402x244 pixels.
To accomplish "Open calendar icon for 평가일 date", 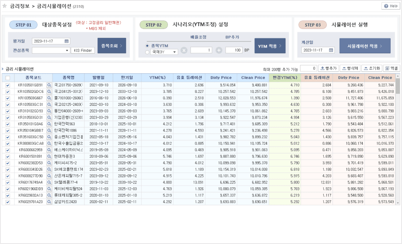I will tap(67, 41).
